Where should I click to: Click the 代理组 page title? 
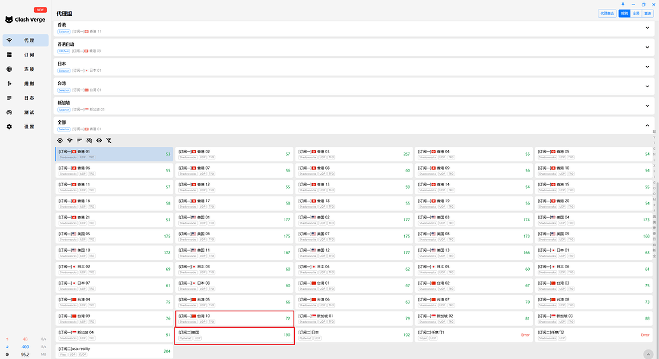coord(64,13)
